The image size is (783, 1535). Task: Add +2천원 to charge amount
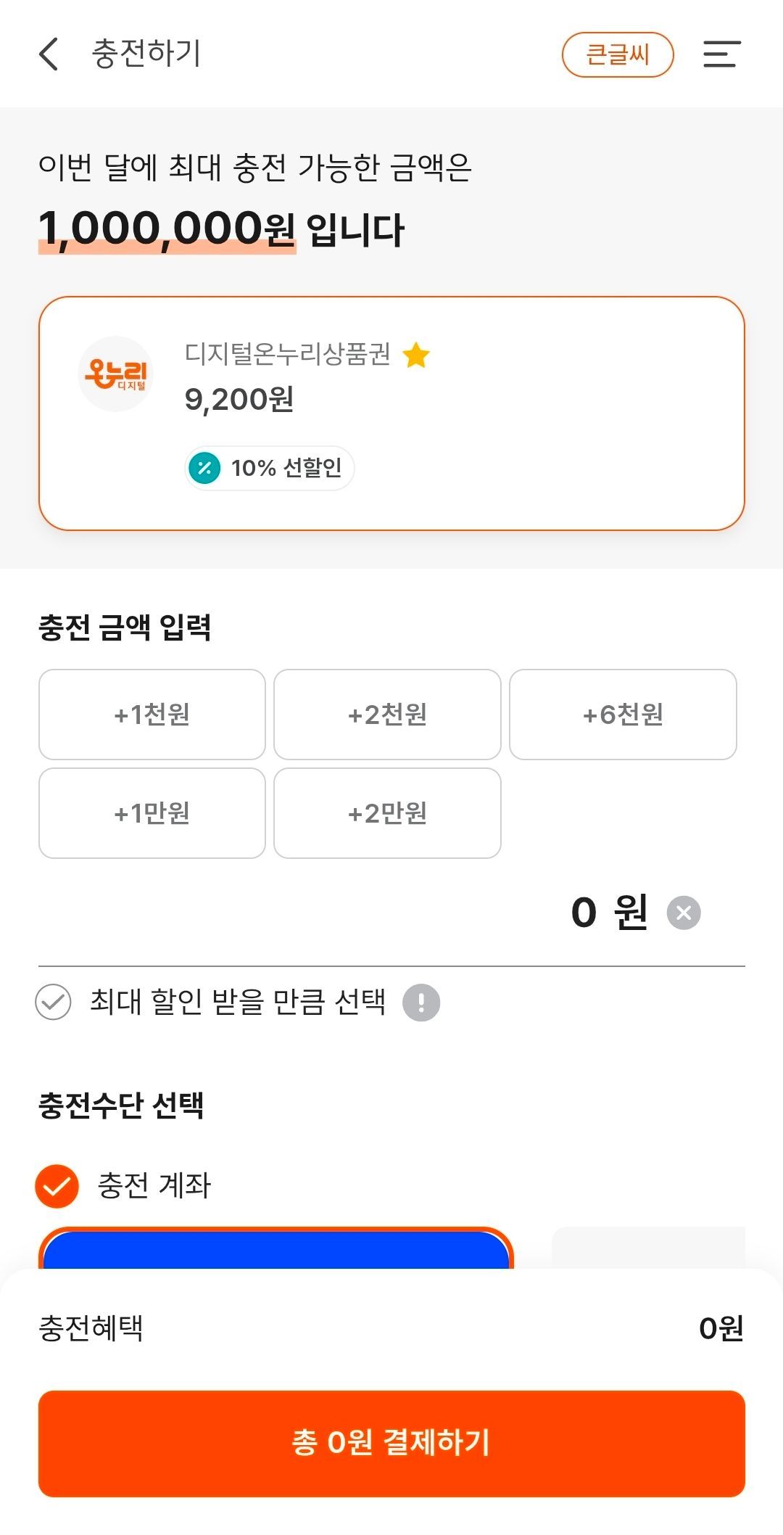387,715
